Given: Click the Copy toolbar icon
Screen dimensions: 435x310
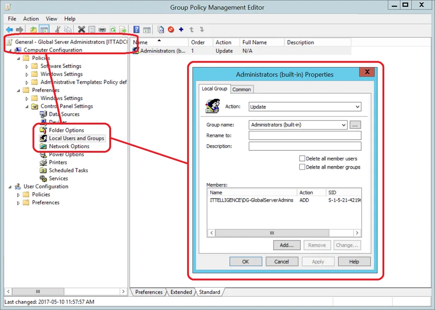Looking at the screenshot, I should click(68, 29).
